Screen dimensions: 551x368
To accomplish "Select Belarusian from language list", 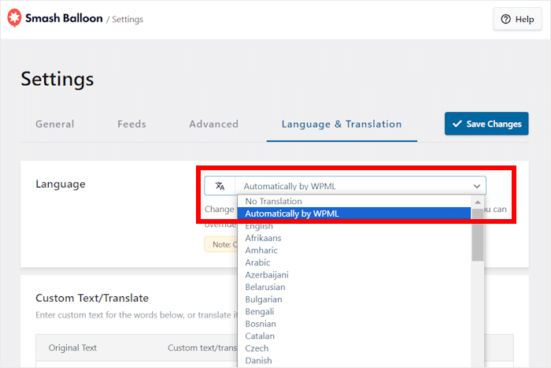I will pyautogui.click(x=354, y=287).
